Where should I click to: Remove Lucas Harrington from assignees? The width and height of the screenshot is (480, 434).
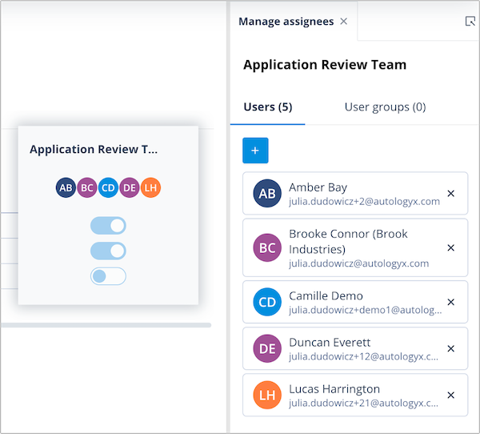point(450,395)
